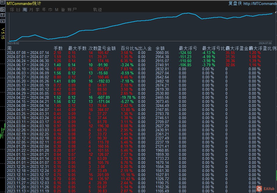Click the square root chart icon in sidebar

point(3,21)
